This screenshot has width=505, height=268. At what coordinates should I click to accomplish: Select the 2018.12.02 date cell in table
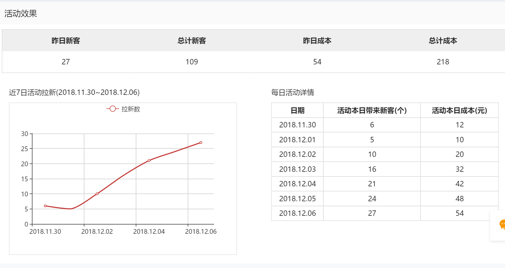[x=298, y=154]
